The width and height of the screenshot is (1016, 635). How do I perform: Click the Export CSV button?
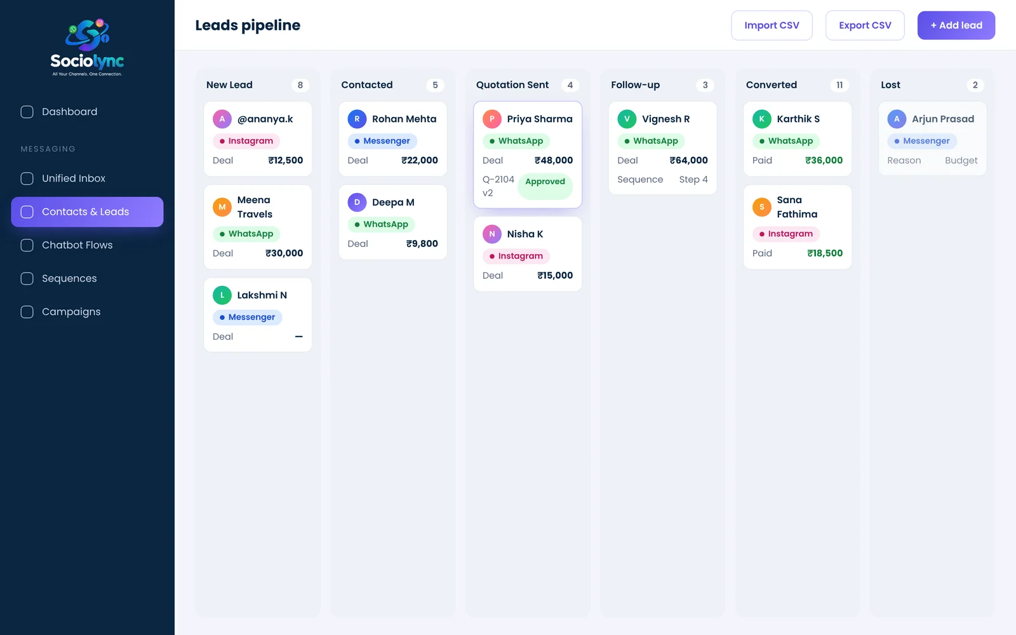pos(865,25)
